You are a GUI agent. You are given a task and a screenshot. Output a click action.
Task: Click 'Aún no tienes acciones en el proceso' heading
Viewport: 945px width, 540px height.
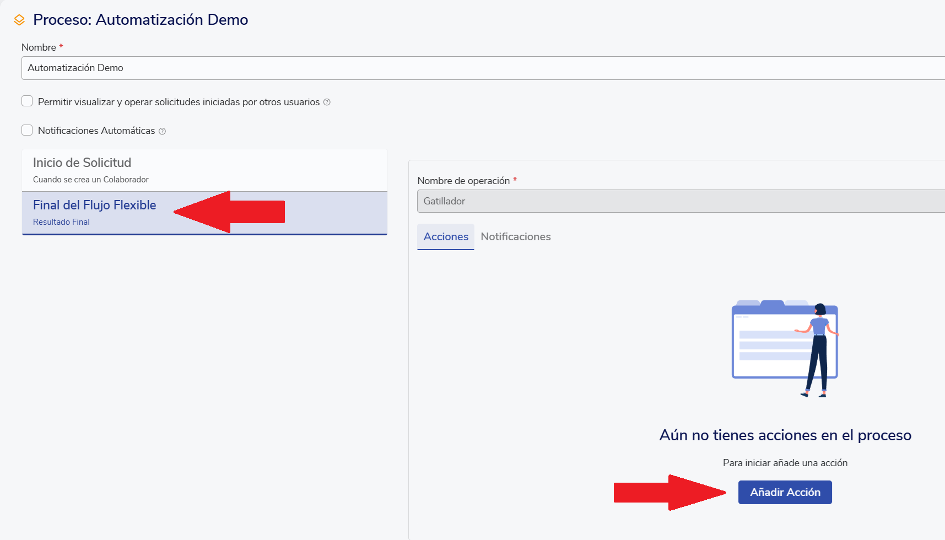point(785,435)
